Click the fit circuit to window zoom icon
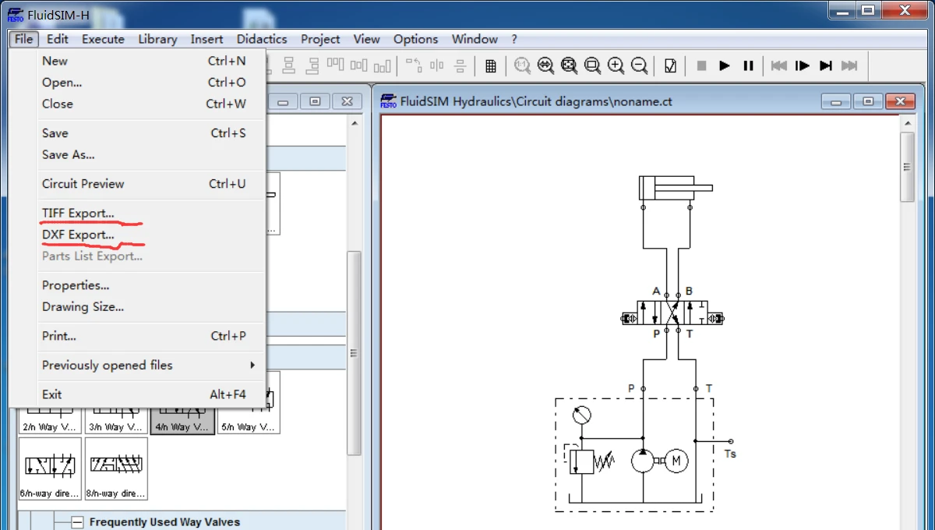The image size is (935, 530). [x=570, y=66]
